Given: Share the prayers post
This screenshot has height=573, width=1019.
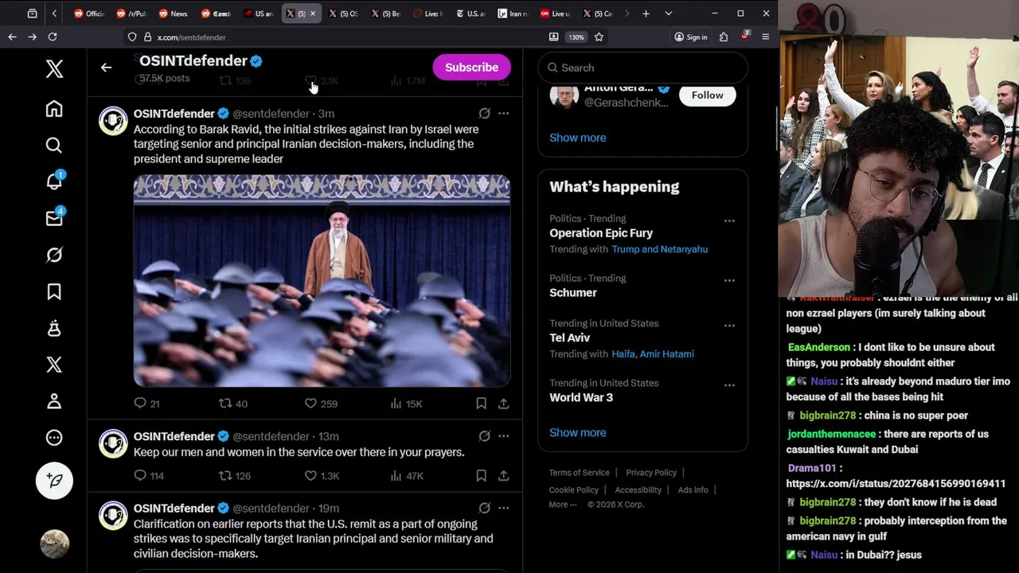Looking at the screenshot, I should tap(503, 476).
